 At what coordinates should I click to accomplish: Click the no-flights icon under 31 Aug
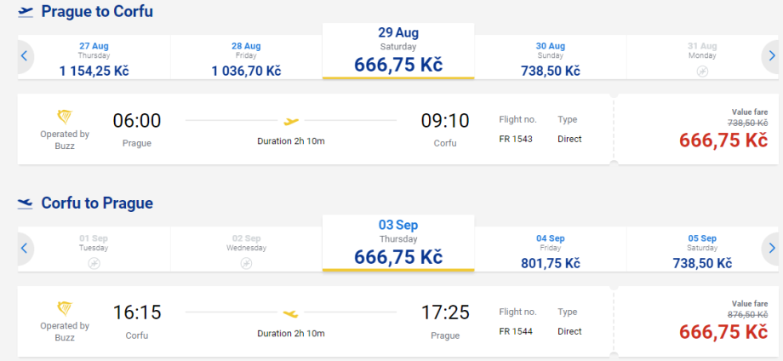[702, 72]
